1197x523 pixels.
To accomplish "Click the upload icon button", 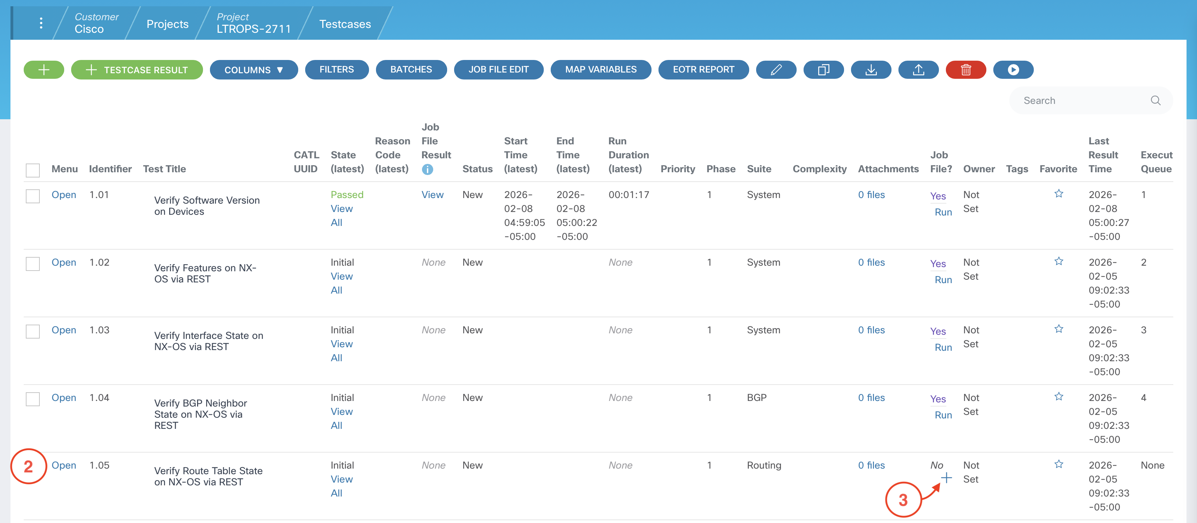I will 918,70.
